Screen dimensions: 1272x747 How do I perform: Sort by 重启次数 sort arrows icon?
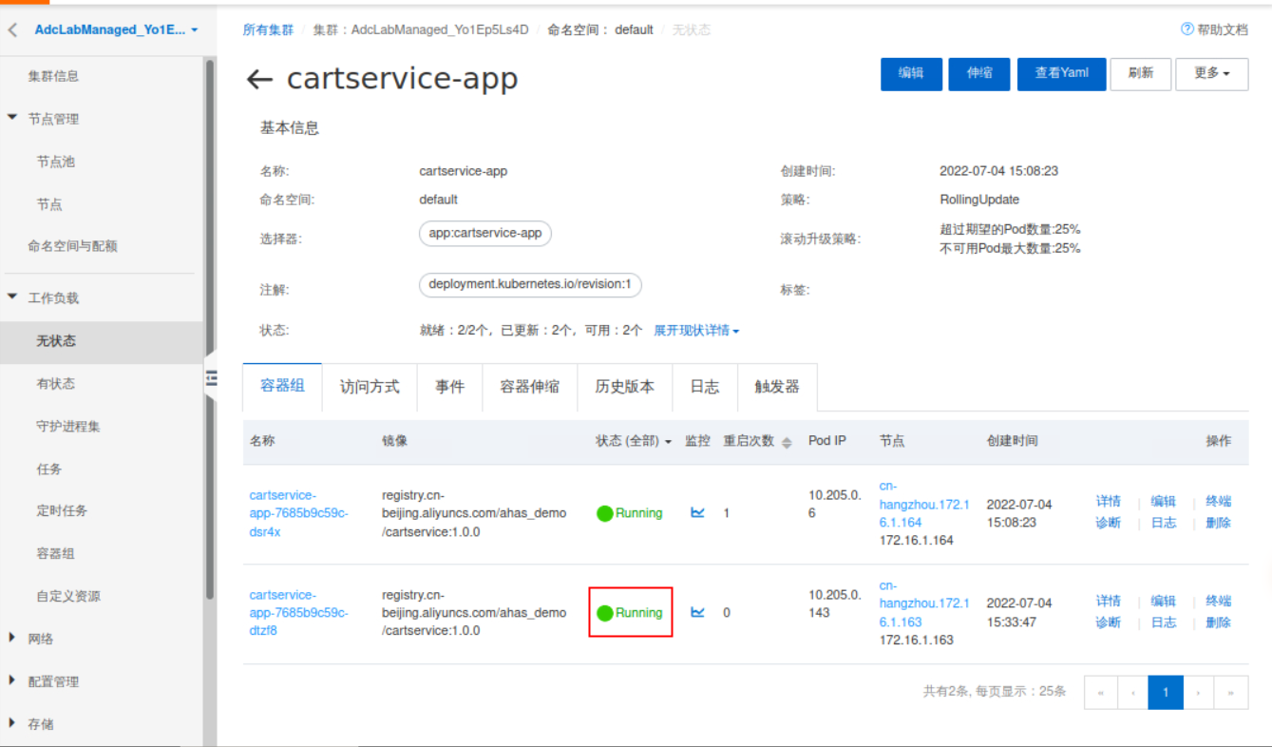[787, 442]
